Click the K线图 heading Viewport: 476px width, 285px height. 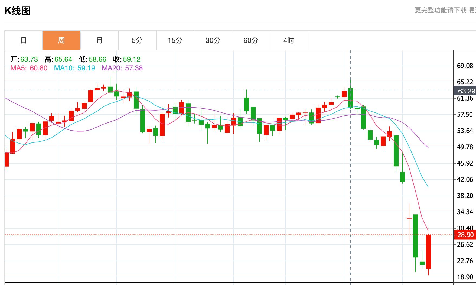pyautogui.click(x=18, y=11)
